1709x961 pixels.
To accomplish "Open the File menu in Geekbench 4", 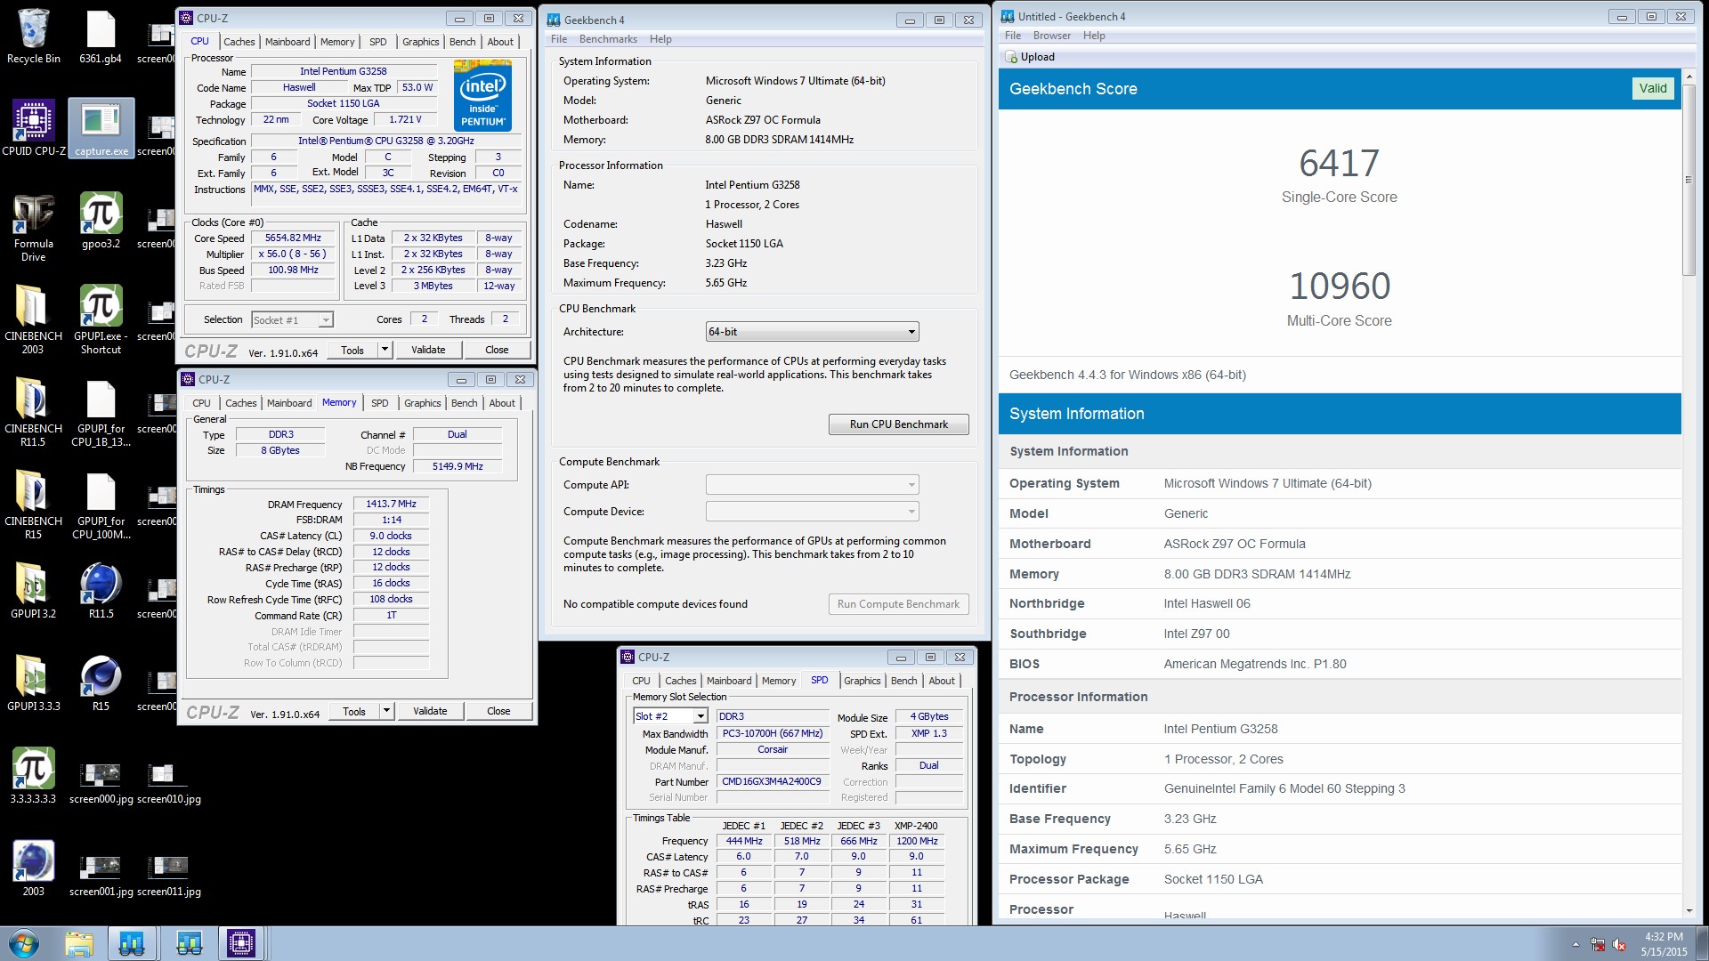I will 559,39.
